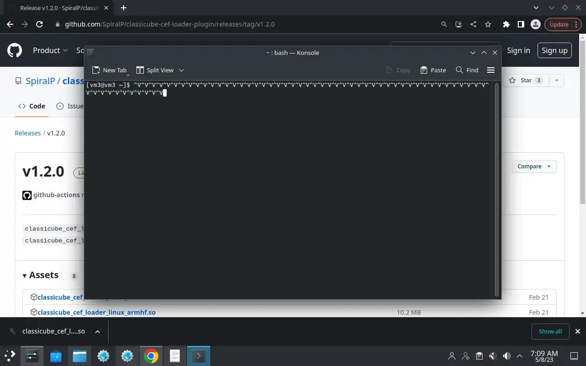Viewport: 586px width, 366px height.
Task: Click the GitHub Octocat logo
Action: [15, 50]
